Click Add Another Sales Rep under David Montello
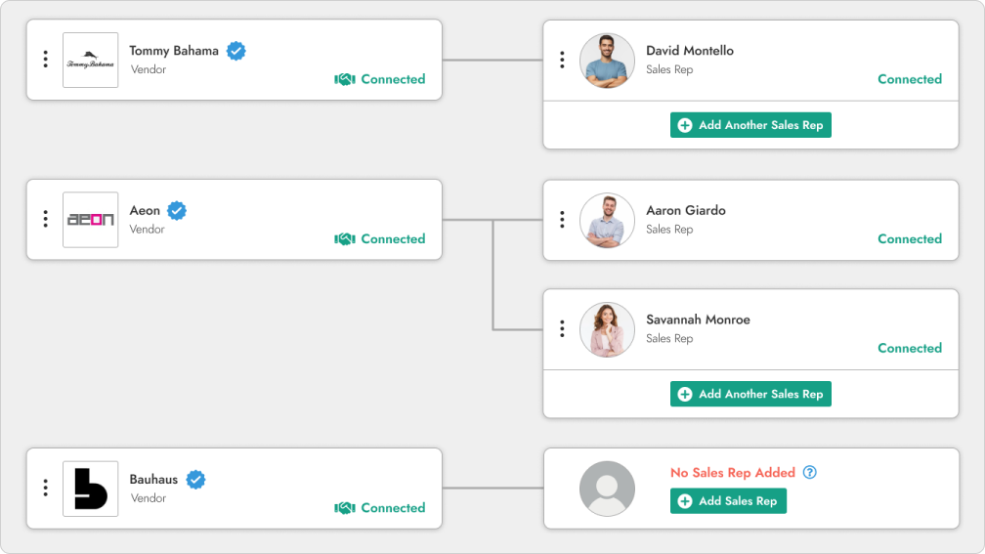Screen dimensions: 985x554 coord(750,125)
